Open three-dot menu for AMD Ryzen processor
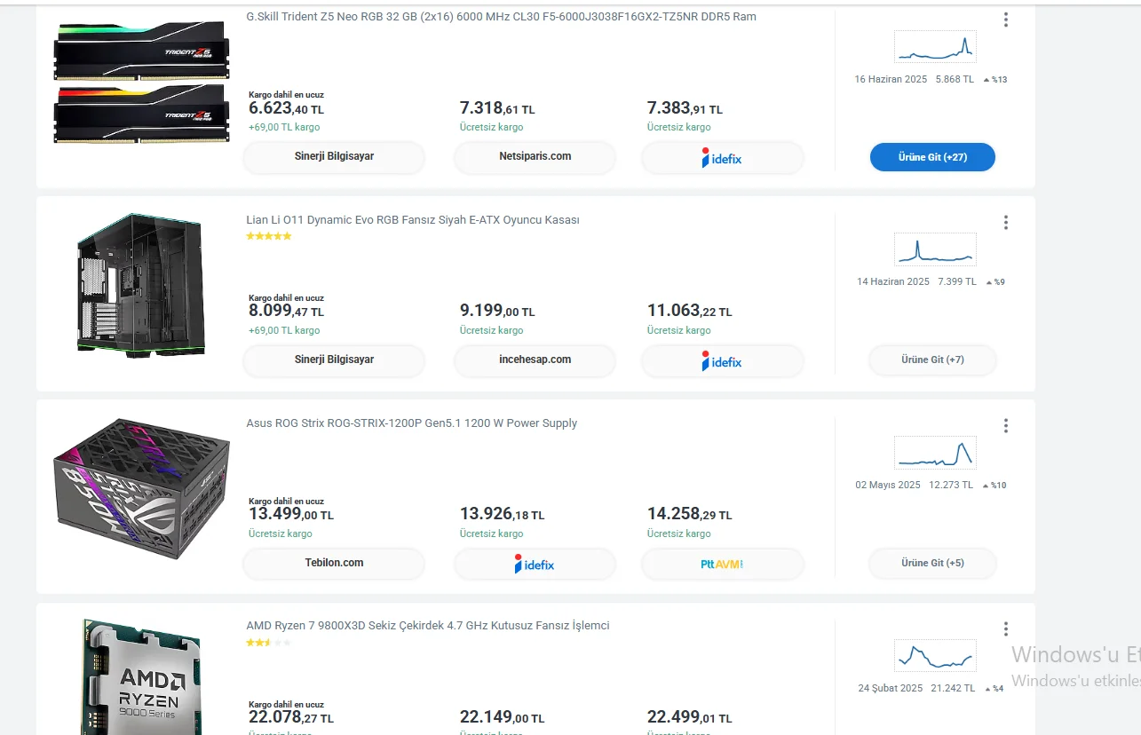 [1005, 629]
